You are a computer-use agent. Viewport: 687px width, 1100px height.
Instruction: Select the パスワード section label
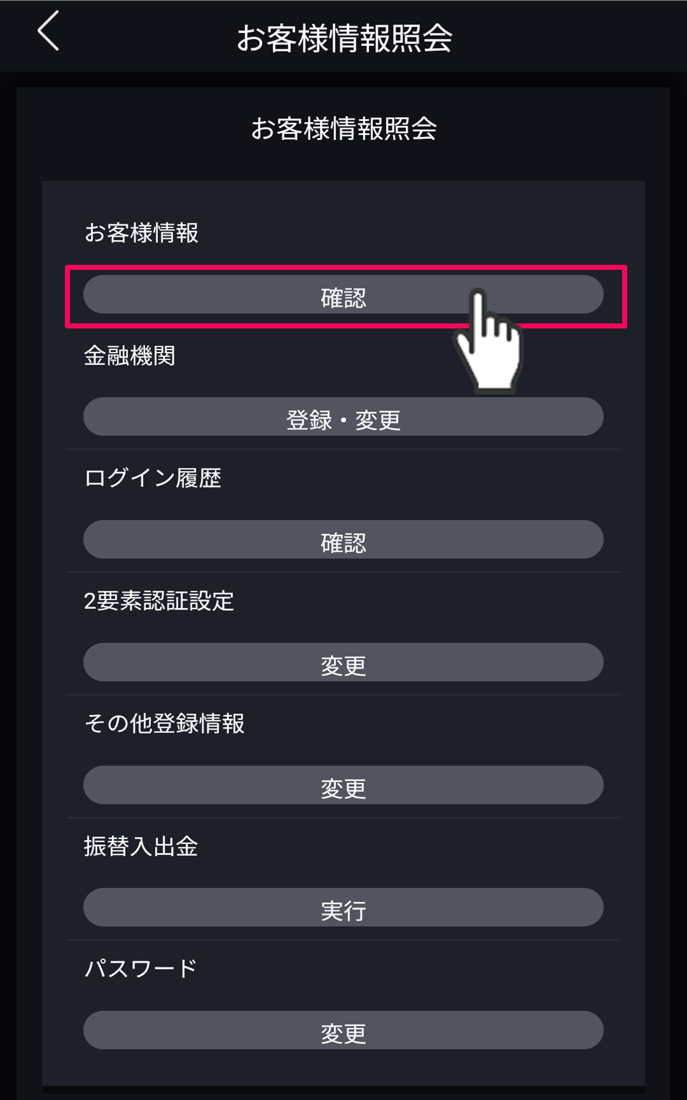[x=141, y=969]
